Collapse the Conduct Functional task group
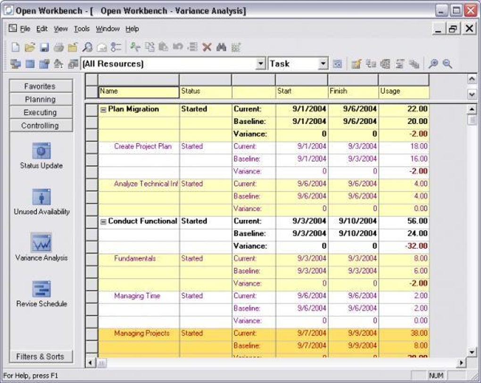Viewport: 481px width, 383px height. click(x=103, y=222)
